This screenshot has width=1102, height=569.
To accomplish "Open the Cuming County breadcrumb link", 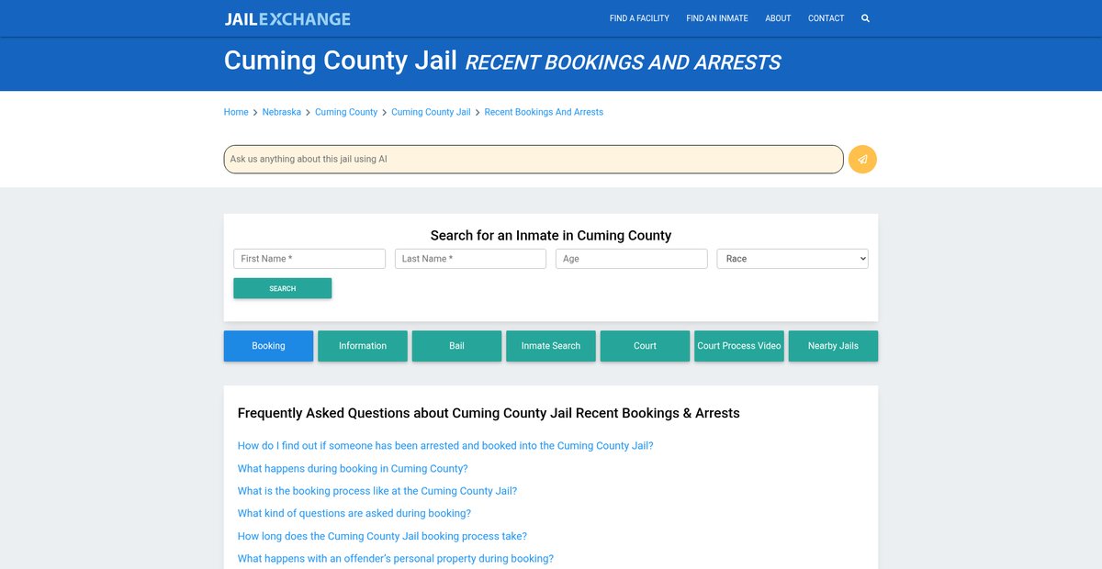I will click(x=345, y=112).
